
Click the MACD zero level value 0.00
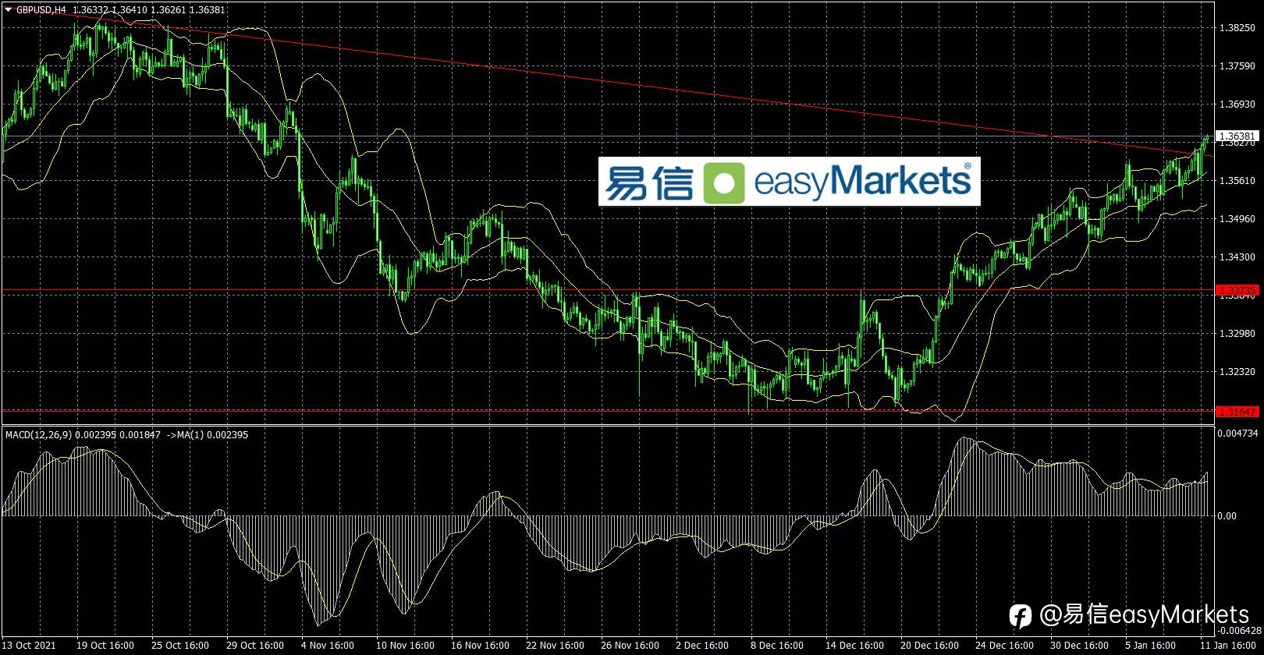click(x=1227, y=515)
